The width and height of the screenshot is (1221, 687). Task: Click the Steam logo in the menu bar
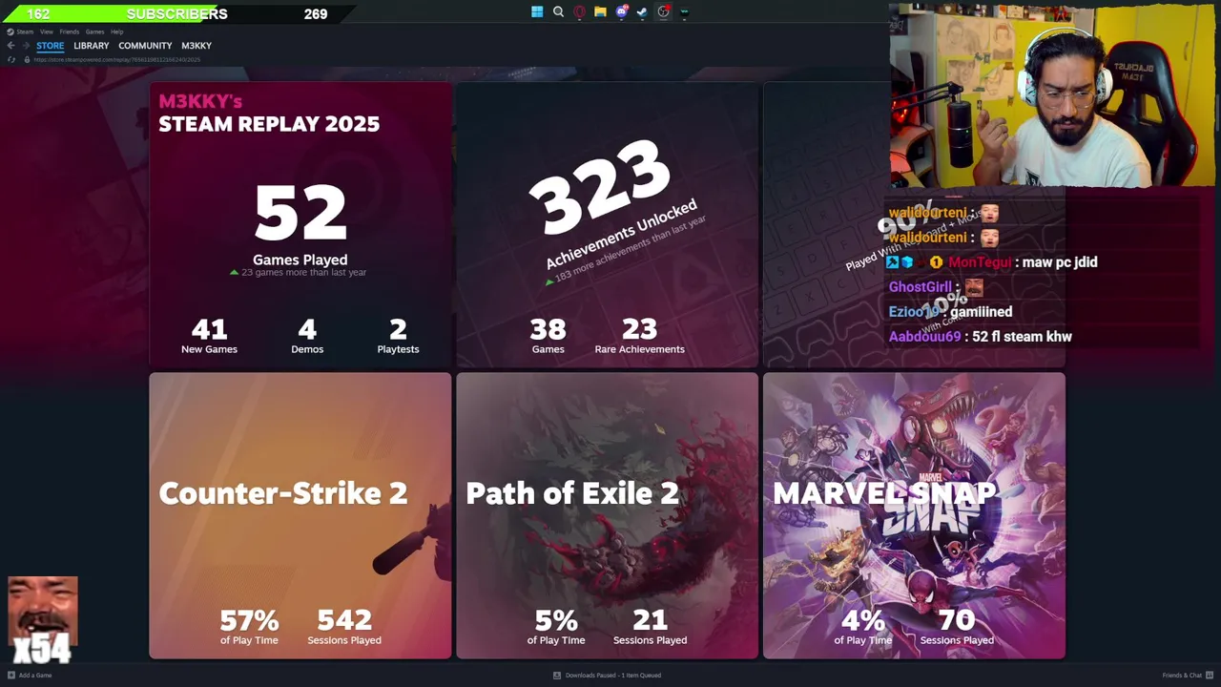click(x=10, y=31)
